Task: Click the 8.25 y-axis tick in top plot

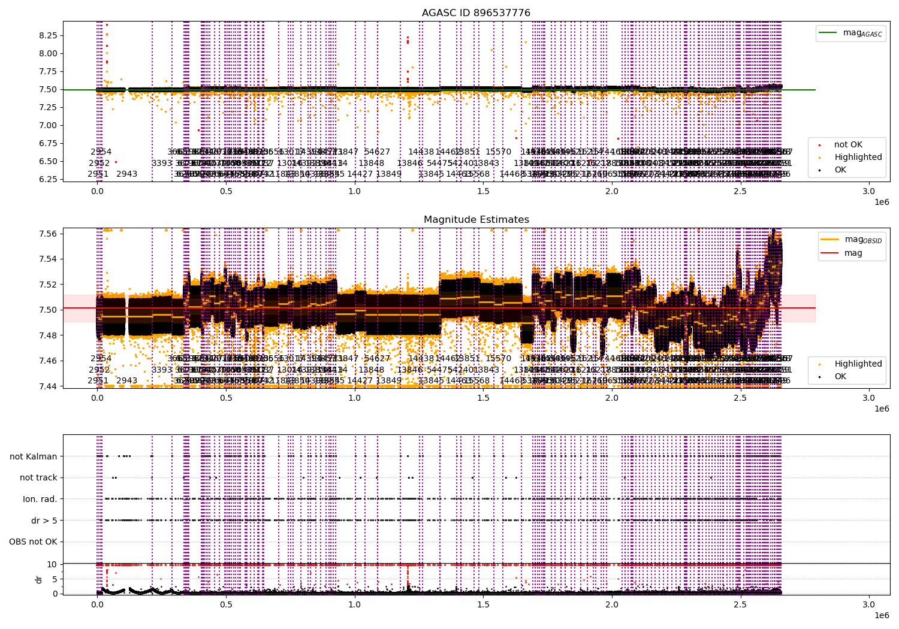Action: click(x=48, y=35)
